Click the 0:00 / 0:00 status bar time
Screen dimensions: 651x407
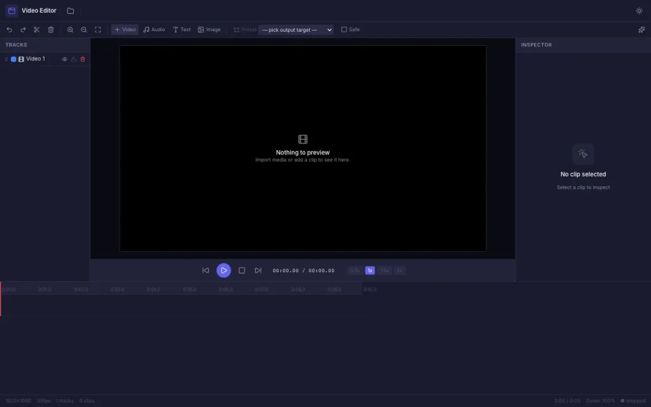click(x=567, y=401)
